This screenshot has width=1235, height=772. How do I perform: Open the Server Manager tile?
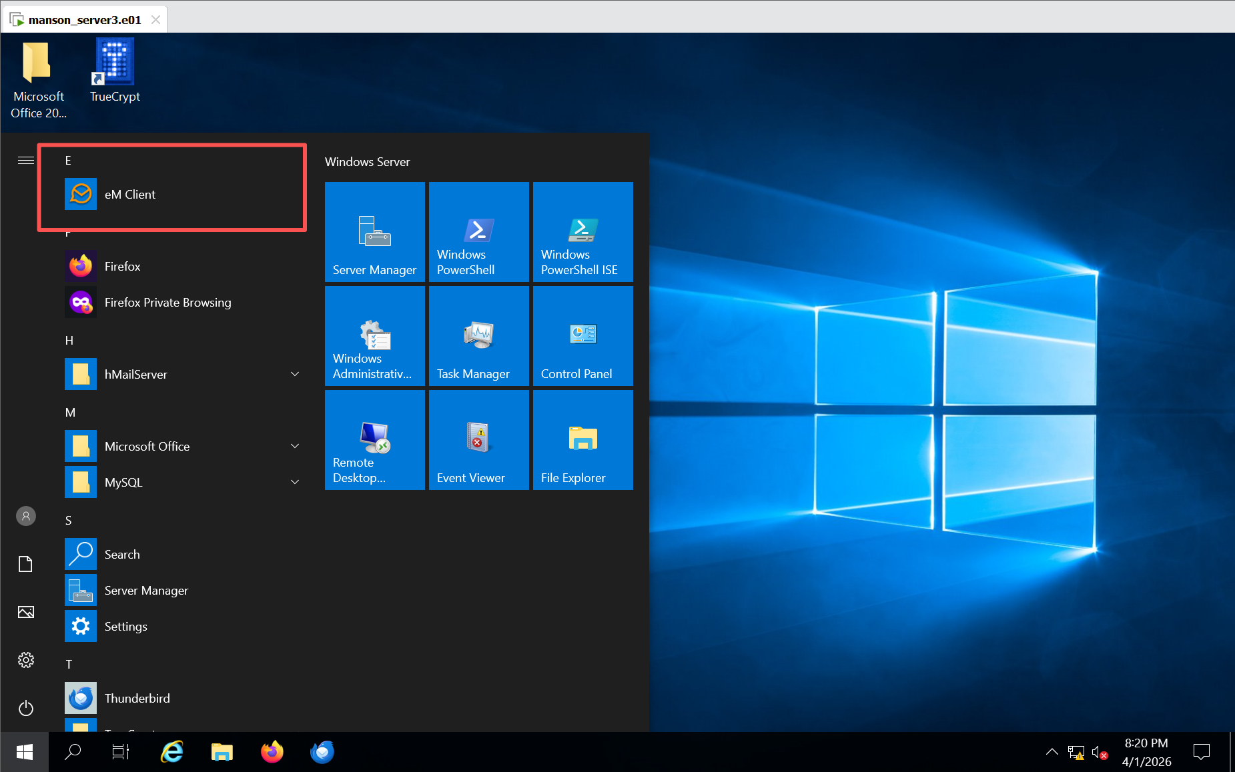[x=375, y=232]
